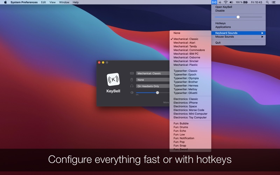Open Applications from KeyBell menu
The width and height of the screenshot is (280, 175).
[238, 27]
